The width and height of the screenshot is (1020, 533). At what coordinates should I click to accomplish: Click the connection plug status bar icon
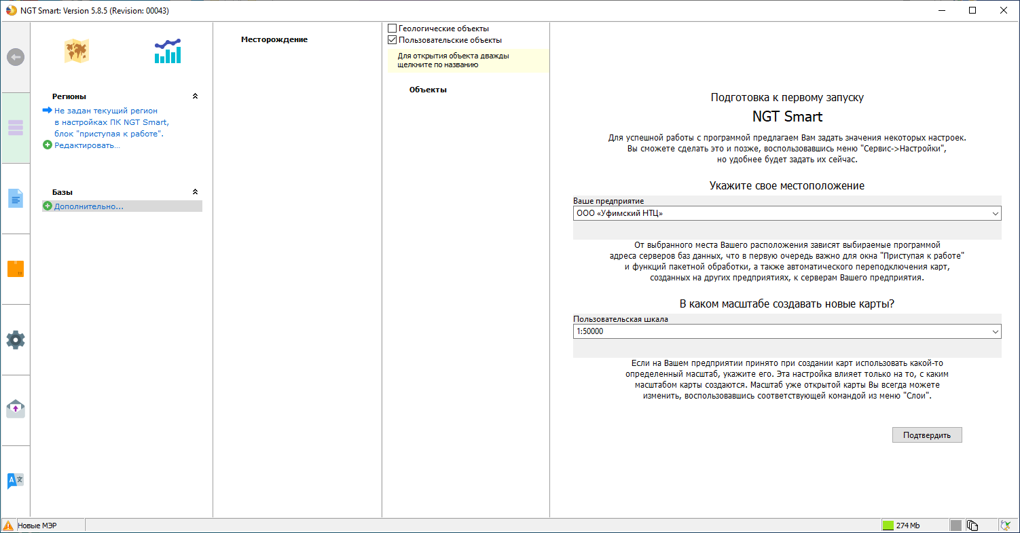(x=1005, y=526)
